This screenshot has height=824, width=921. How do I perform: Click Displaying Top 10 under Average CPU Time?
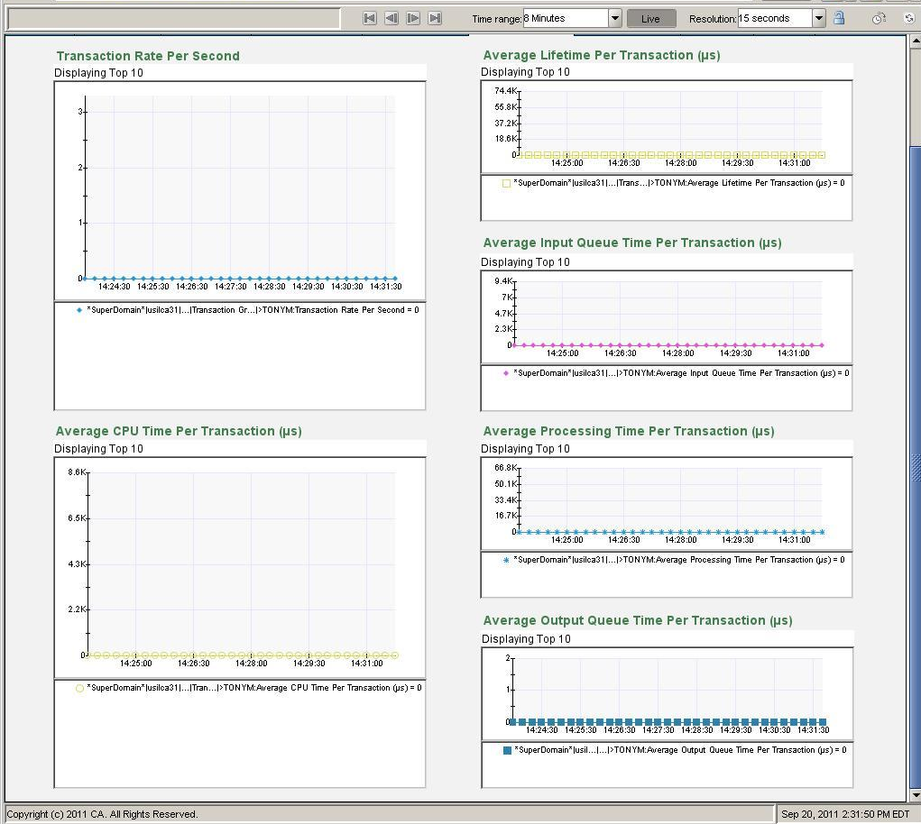pyautogui.click(x=98, y=449)
